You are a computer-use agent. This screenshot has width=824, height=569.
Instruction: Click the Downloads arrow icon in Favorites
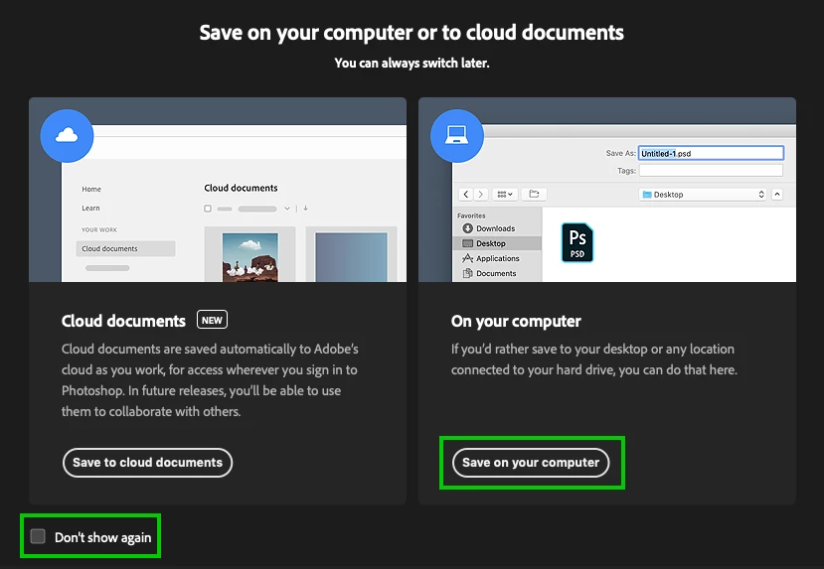468,228
